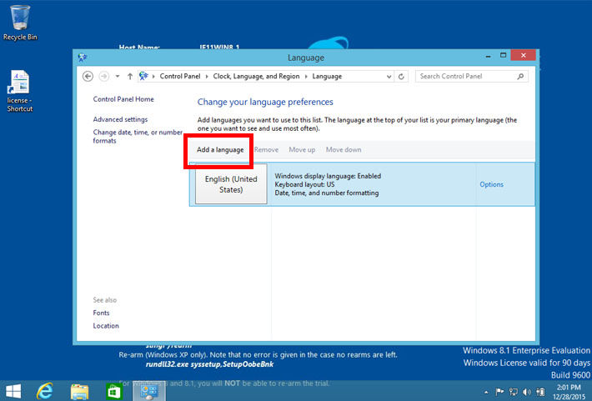Open Advanced settings link

(120, 119)
